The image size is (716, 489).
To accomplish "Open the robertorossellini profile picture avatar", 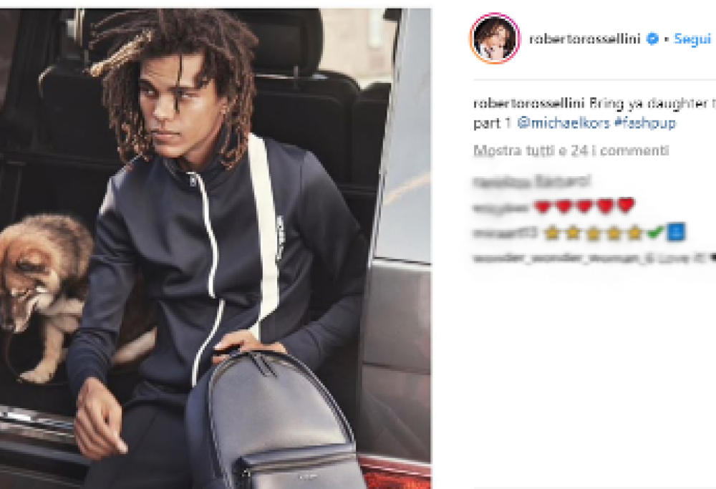I will [495, 39].
